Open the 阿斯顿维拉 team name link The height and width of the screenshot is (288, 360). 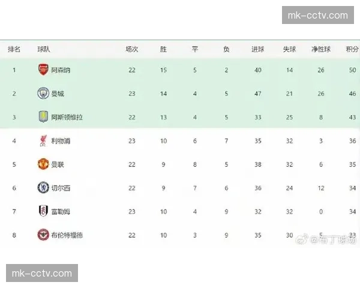coord(67,117)
